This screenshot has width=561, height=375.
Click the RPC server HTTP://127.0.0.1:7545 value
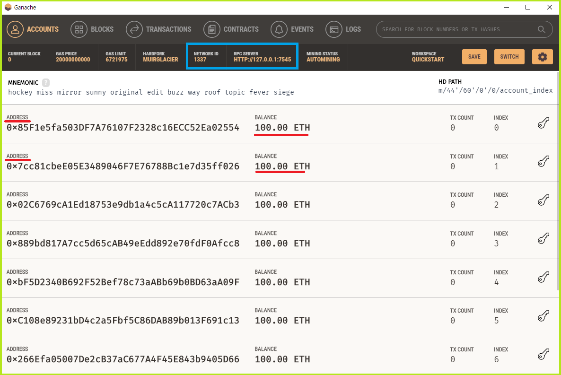pos(262,60)
